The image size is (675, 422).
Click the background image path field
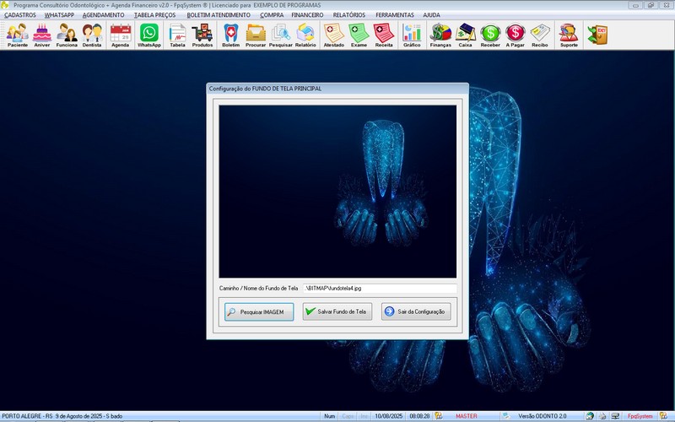click(x=379, y=288)
